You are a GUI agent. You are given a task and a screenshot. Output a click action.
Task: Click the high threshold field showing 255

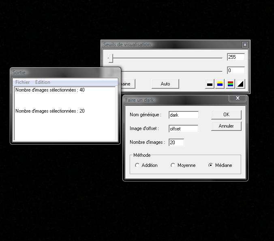236,57
